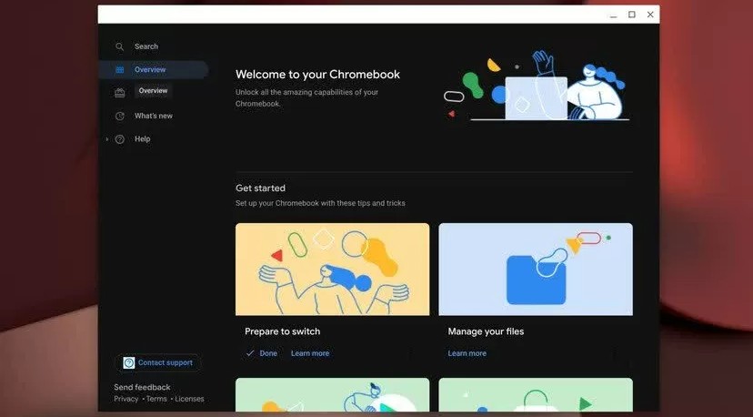The width and height of the screenshot is (753, 417).
Task: Click the Contact support button
Action: 158,362
